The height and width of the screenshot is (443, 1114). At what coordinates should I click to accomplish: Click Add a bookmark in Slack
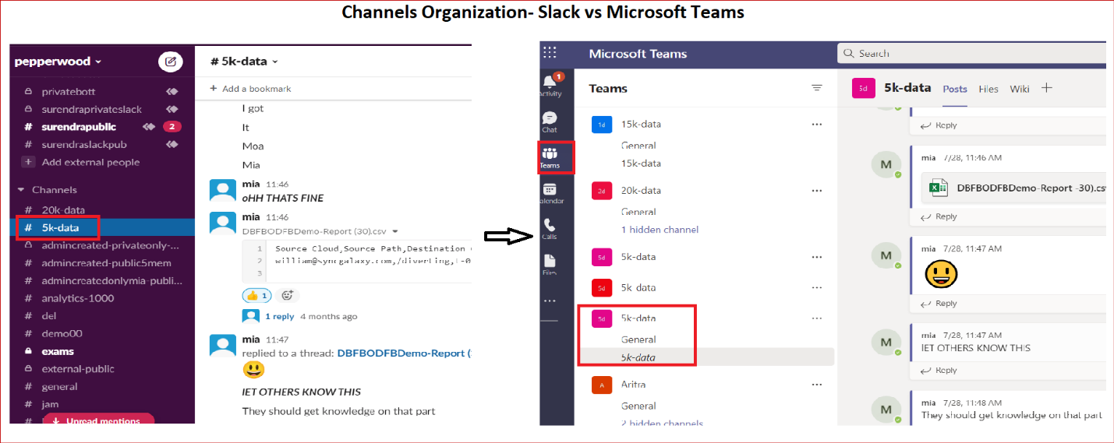(250, 89)
